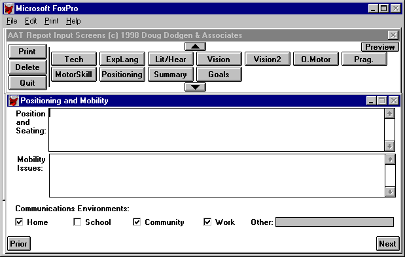The height and width of the screenshot is (257, 405).
Task: Click the Next button
Action: pos(387,243)
